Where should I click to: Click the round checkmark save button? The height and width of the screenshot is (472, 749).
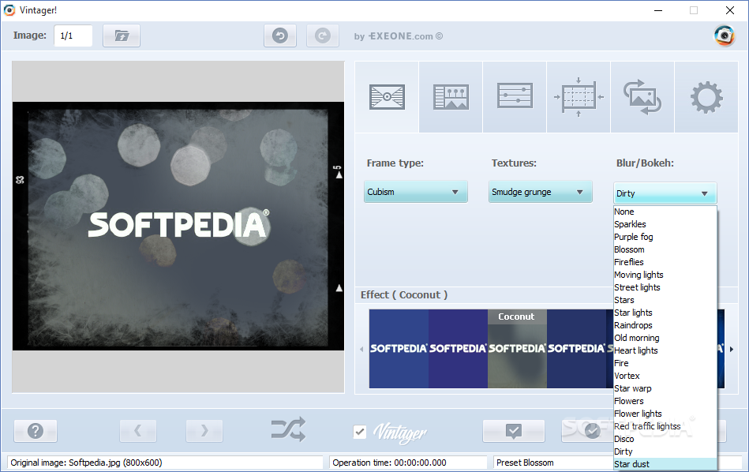(592, 431)
